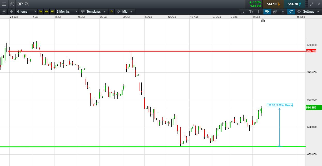Click the 514.10 sell price button

click(x=273, y=4)
